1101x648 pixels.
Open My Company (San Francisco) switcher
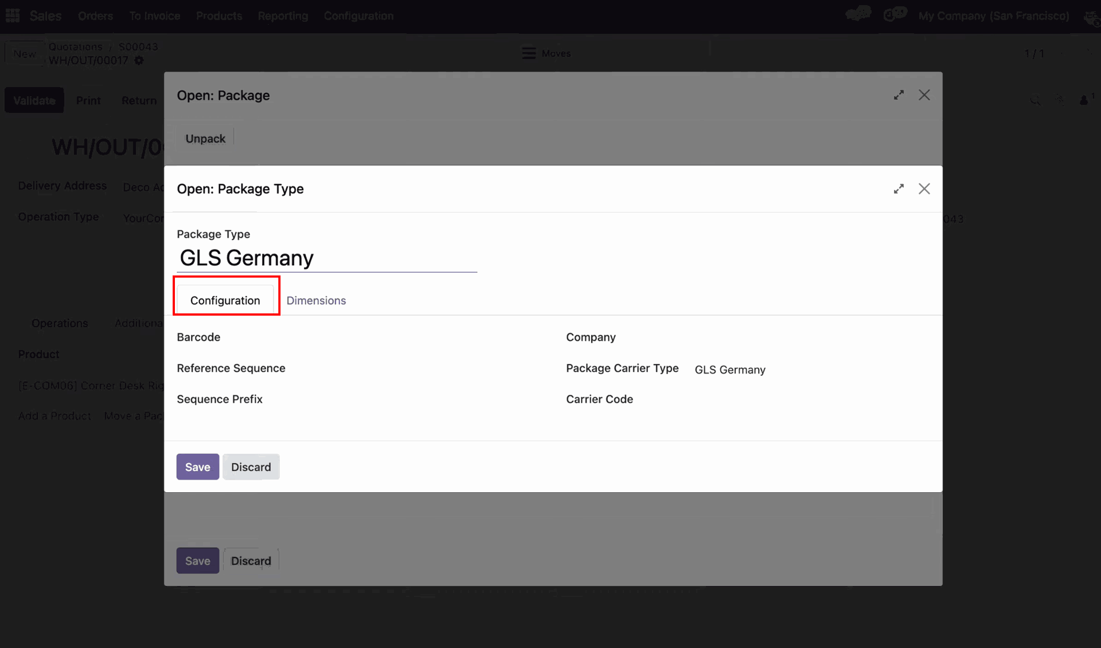(993, 16)
